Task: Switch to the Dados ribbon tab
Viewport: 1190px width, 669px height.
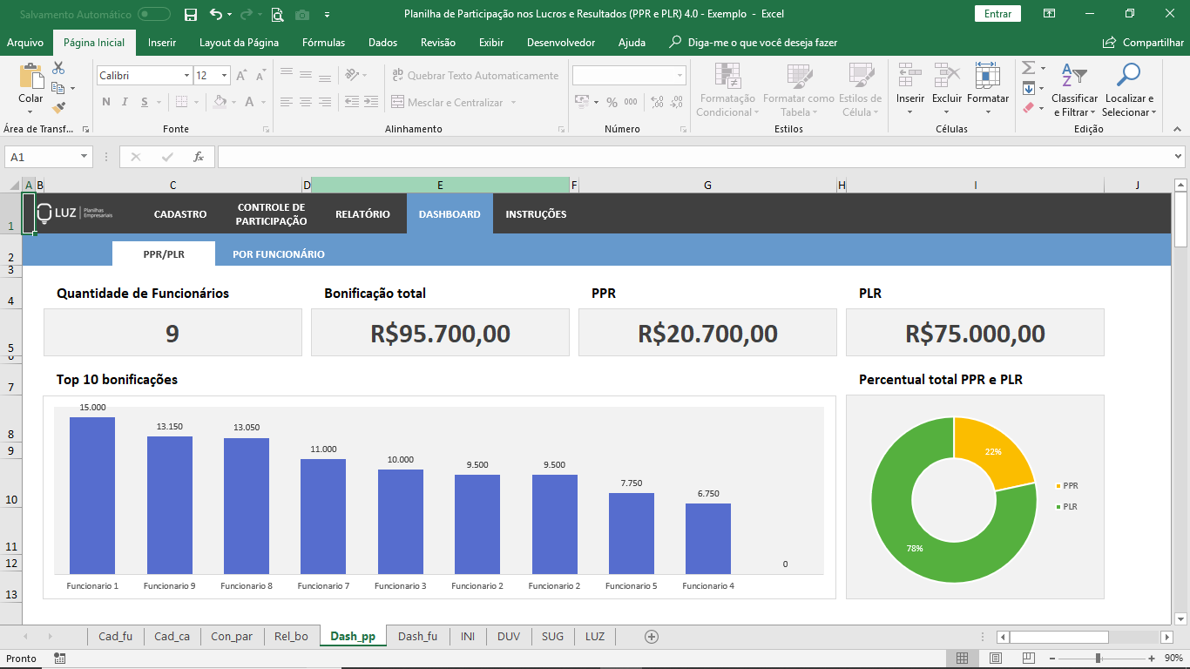Action: point(382,43)
